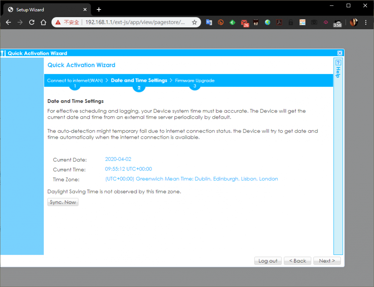Image resolution: width=374 pixels, height=287 pixels.
Task: Close the Quick Activation Wizard dialog
Action: [340, 53]
